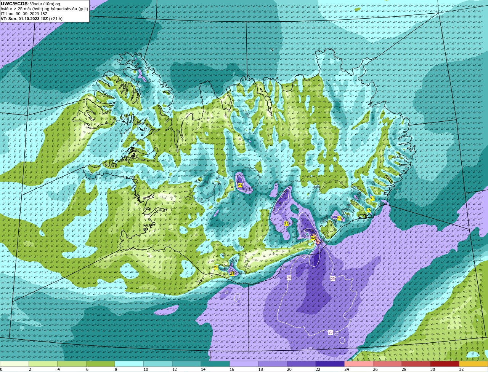Click the 14–16 m/s dark teal legend swatch
Screen dimensions: 488x372
click(215, 364)
